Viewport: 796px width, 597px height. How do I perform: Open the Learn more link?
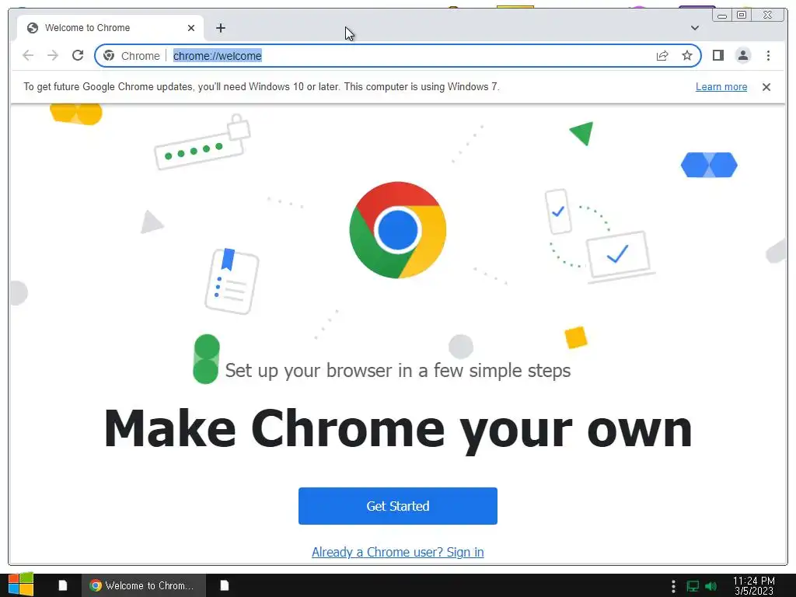[x=721, y=87]
